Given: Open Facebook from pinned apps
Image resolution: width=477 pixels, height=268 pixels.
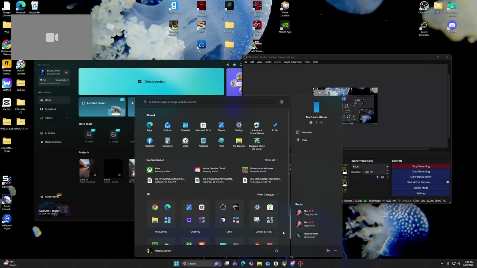Looking at the screenshot, I should (149, 142).
